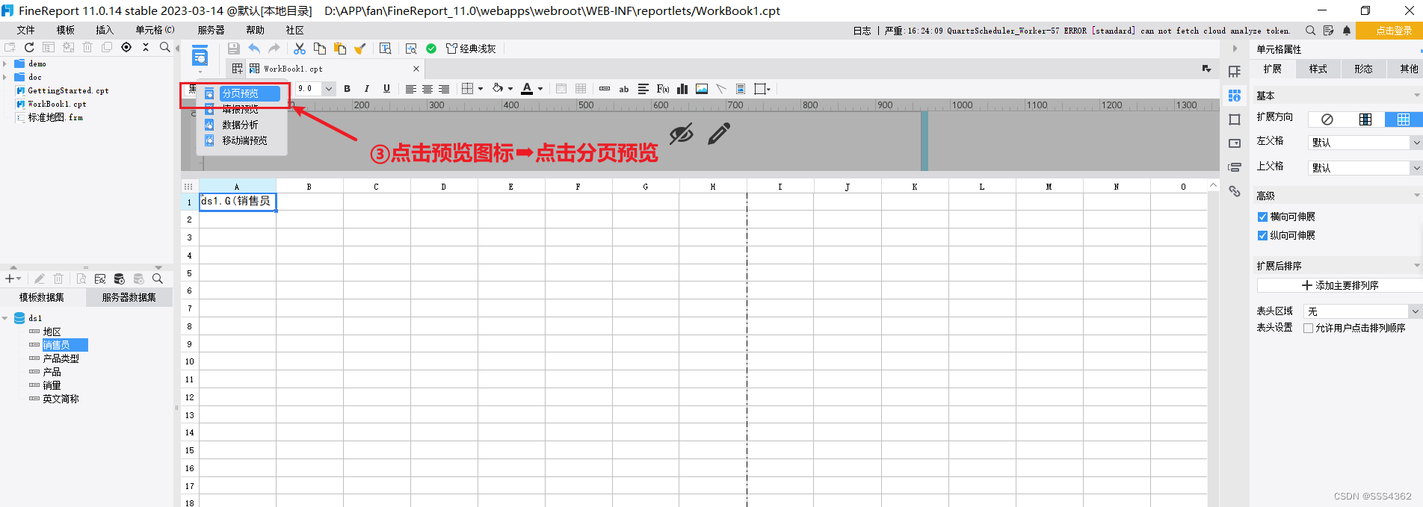
Task: Click the cut scissors icon
Action: click(300, 49)
